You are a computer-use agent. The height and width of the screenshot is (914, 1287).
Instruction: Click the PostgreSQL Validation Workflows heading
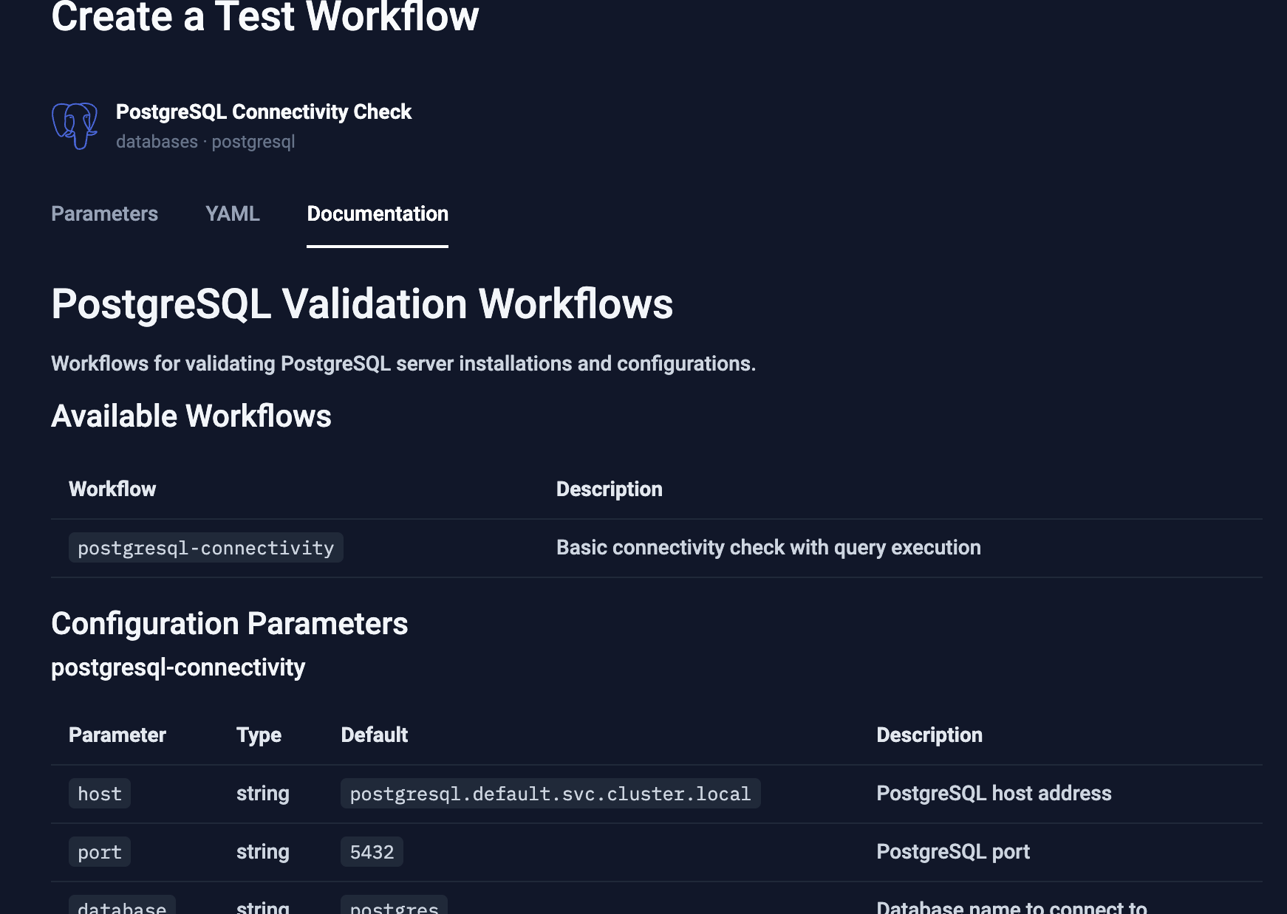pos(362,303)
